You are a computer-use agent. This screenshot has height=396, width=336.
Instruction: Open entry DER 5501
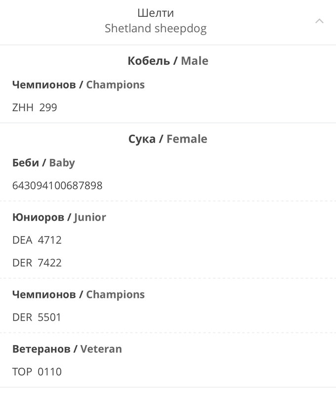click(37, 317)
